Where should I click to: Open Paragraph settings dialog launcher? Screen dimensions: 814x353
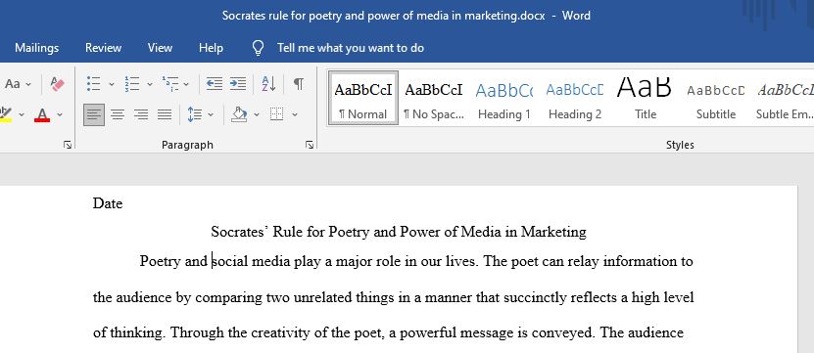click(x=310, y=145)
